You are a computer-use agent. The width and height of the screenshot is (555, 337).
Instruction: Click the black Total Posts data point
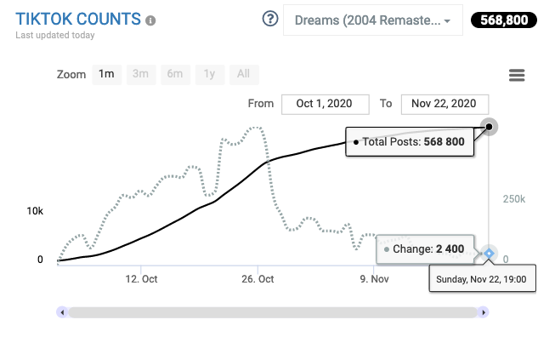[489, 127]
